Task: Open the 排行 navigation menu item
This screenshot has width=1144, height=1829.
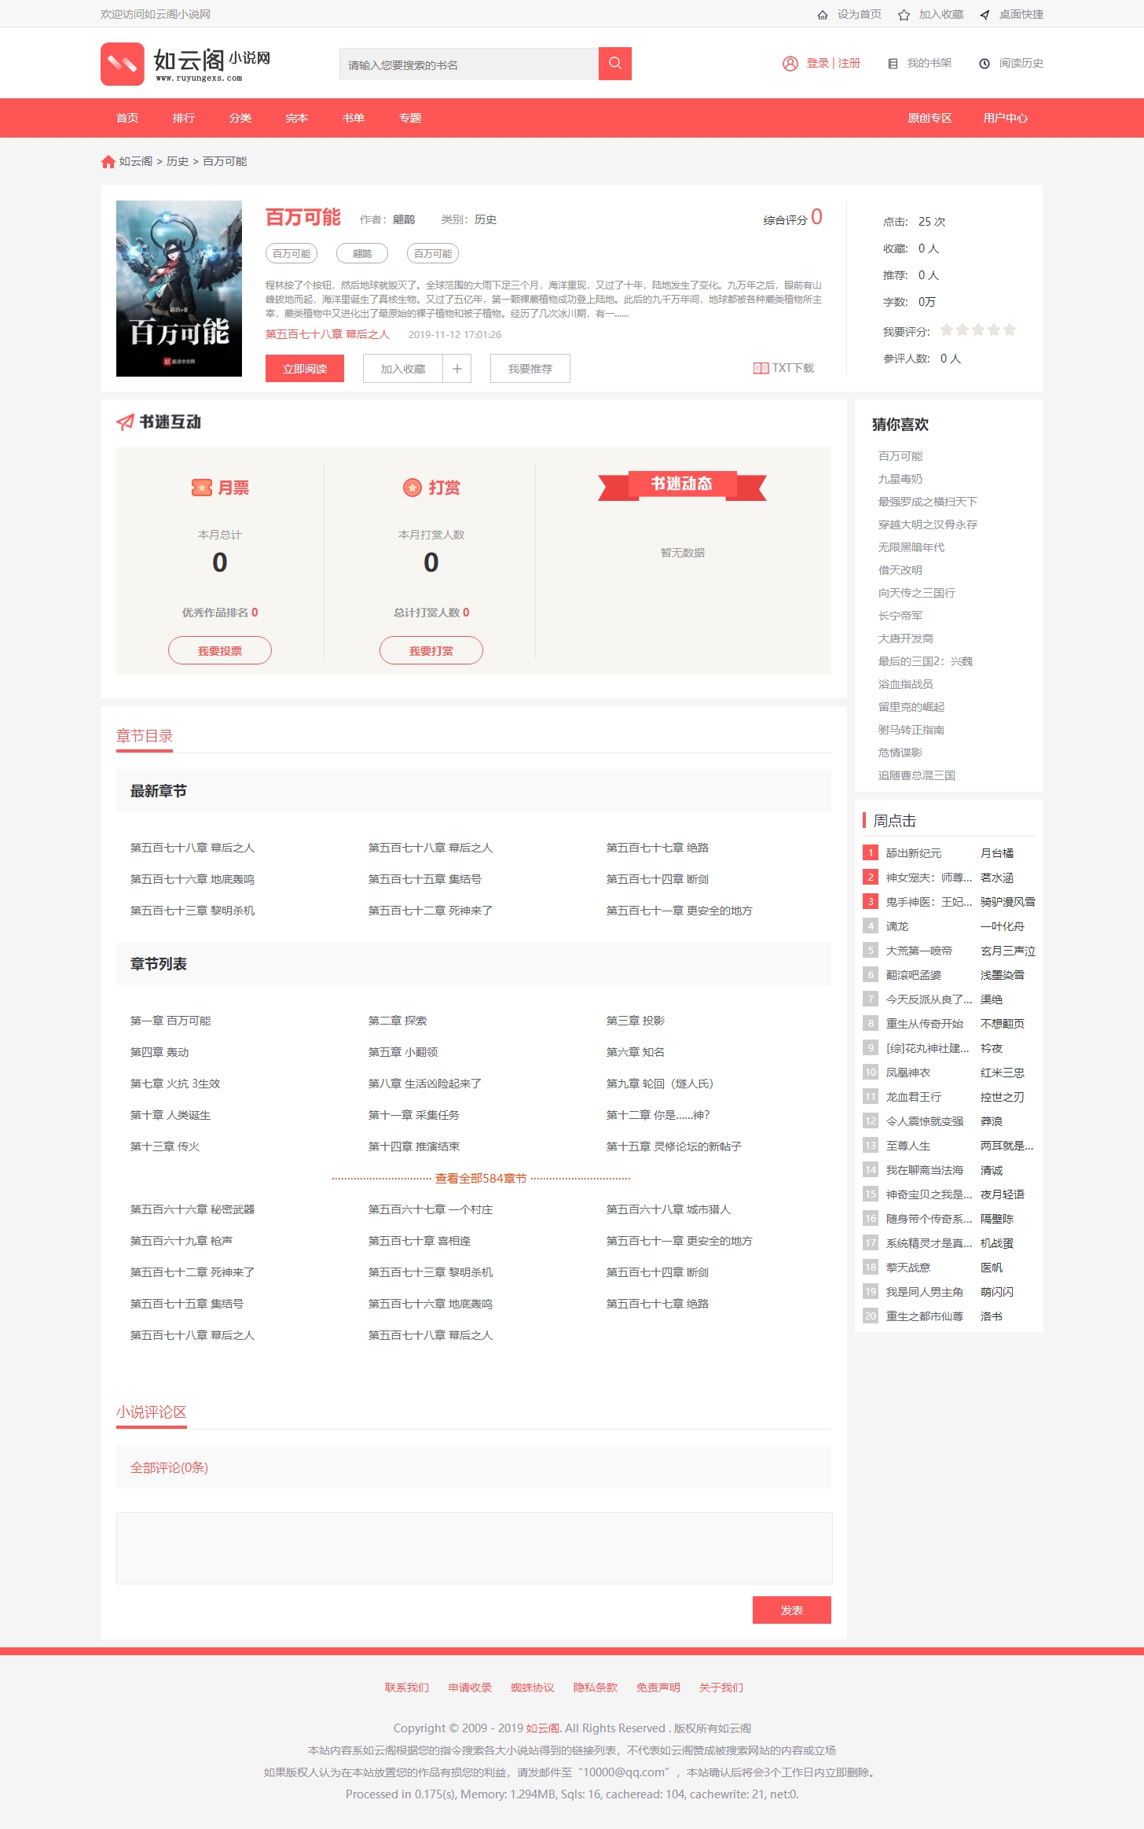Action: pos(184,118)
